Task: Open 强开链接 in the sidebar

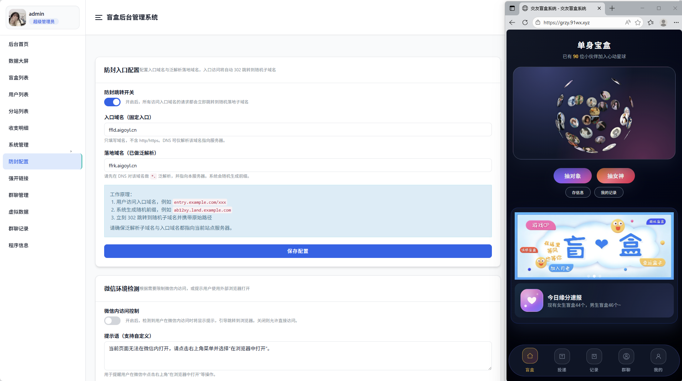Action: coord(18,178)
